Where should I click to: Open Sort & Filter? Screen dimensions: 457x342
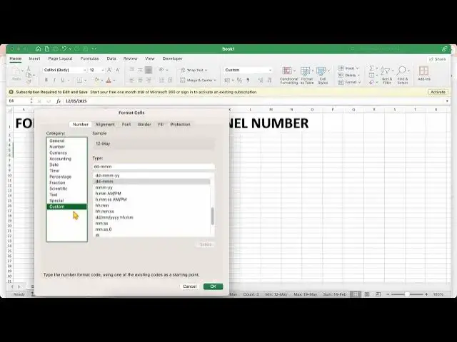[x=387, y=76]
